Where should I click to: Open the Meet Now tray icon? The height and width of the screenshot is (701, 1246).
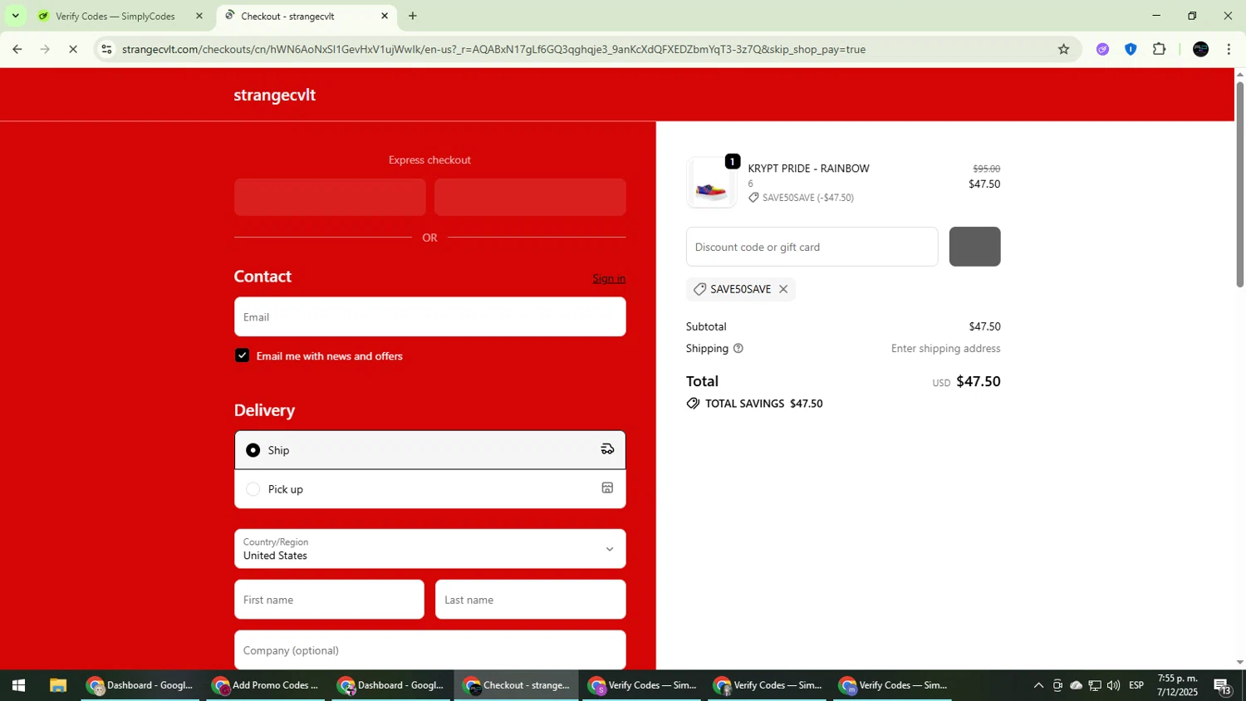[1057, 686]
